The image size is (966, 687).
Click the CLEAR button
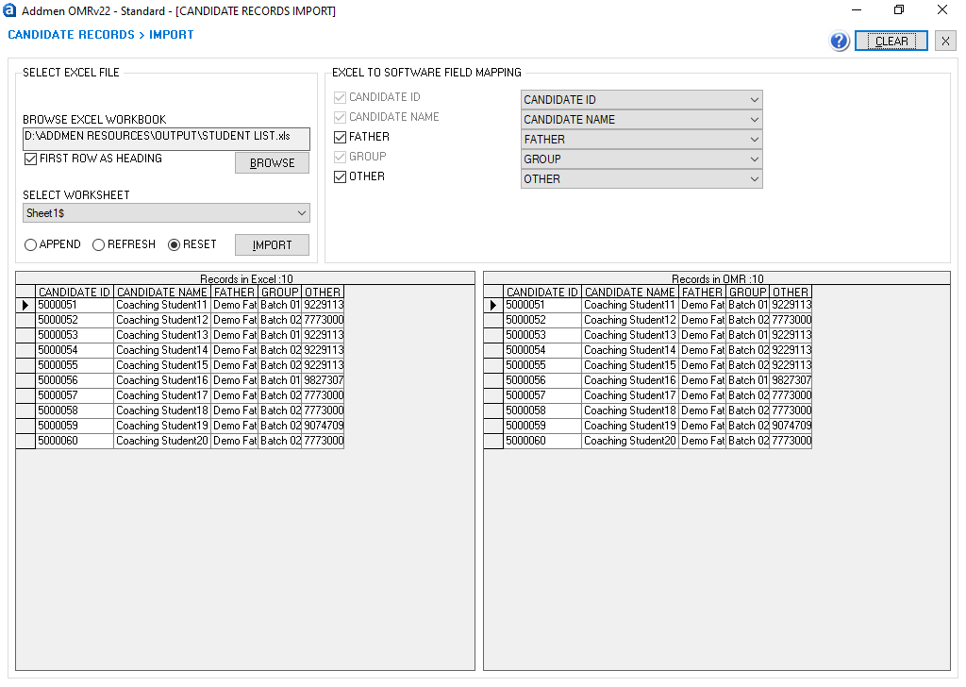(891, 42)
